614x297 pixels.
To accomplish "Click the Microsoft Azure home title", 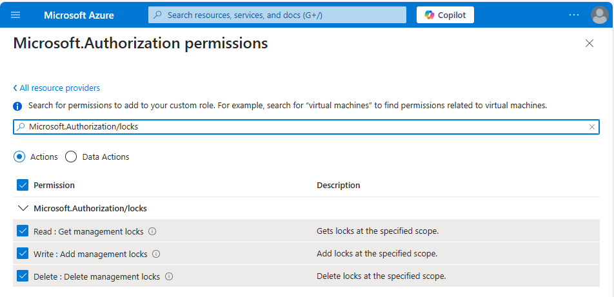I will click(x=79, y=15).
